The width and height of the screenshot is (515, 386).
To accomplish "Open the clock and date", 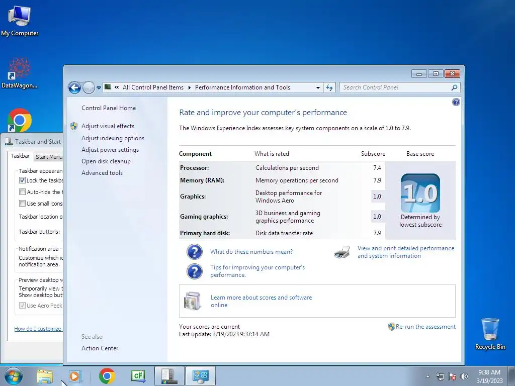I will coord(489,376).
